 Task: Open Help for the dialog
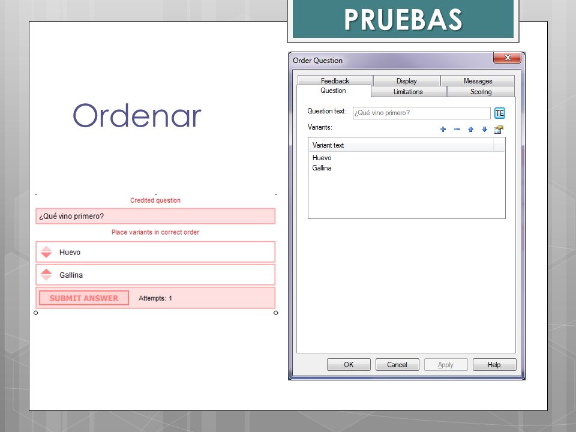(x=494, y=365)
